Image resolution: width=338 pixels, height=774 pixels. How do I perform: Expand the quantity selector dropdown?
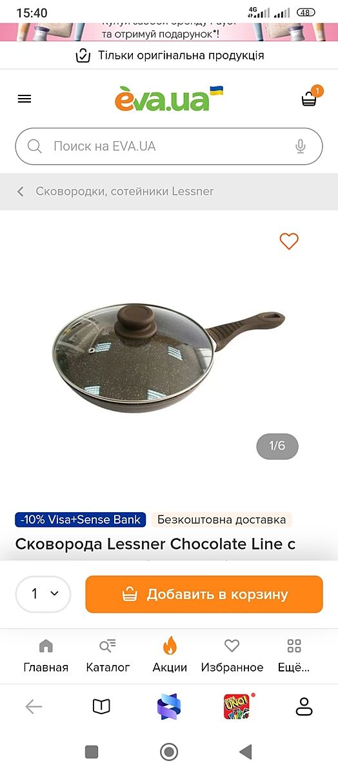[x=43, y=594]
